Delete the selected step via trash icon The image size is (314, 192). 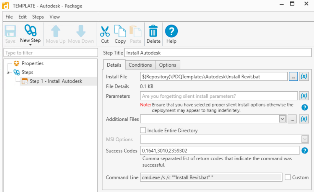point(153,31)
